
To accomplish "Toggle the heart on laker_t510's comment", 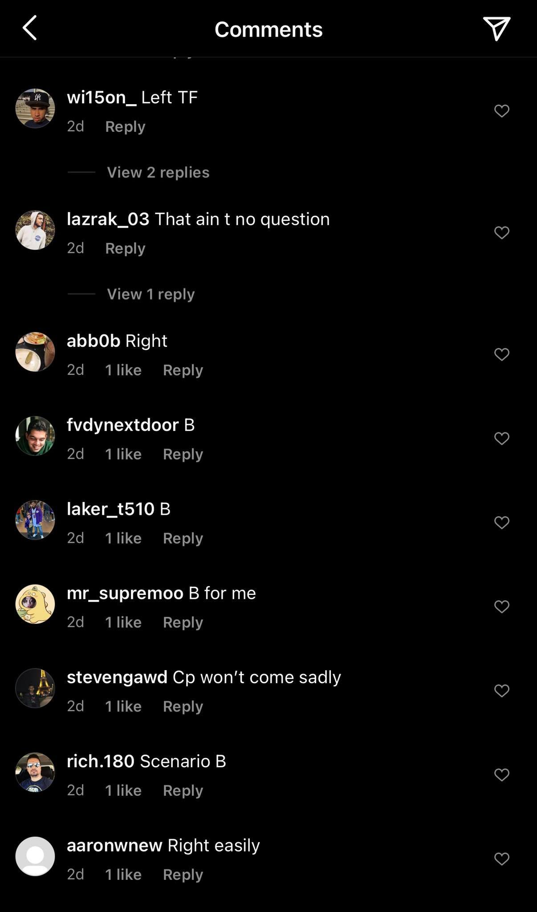I will 501,521.
